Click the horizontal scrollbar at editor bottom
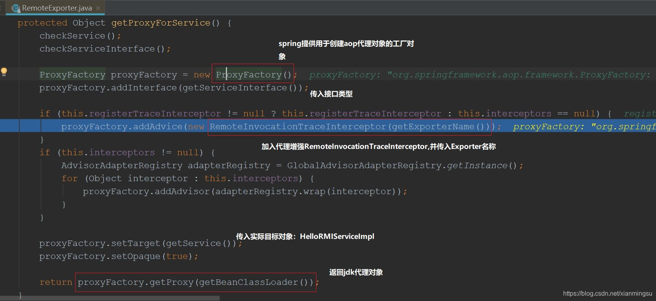656x301 pixels. 110,298
